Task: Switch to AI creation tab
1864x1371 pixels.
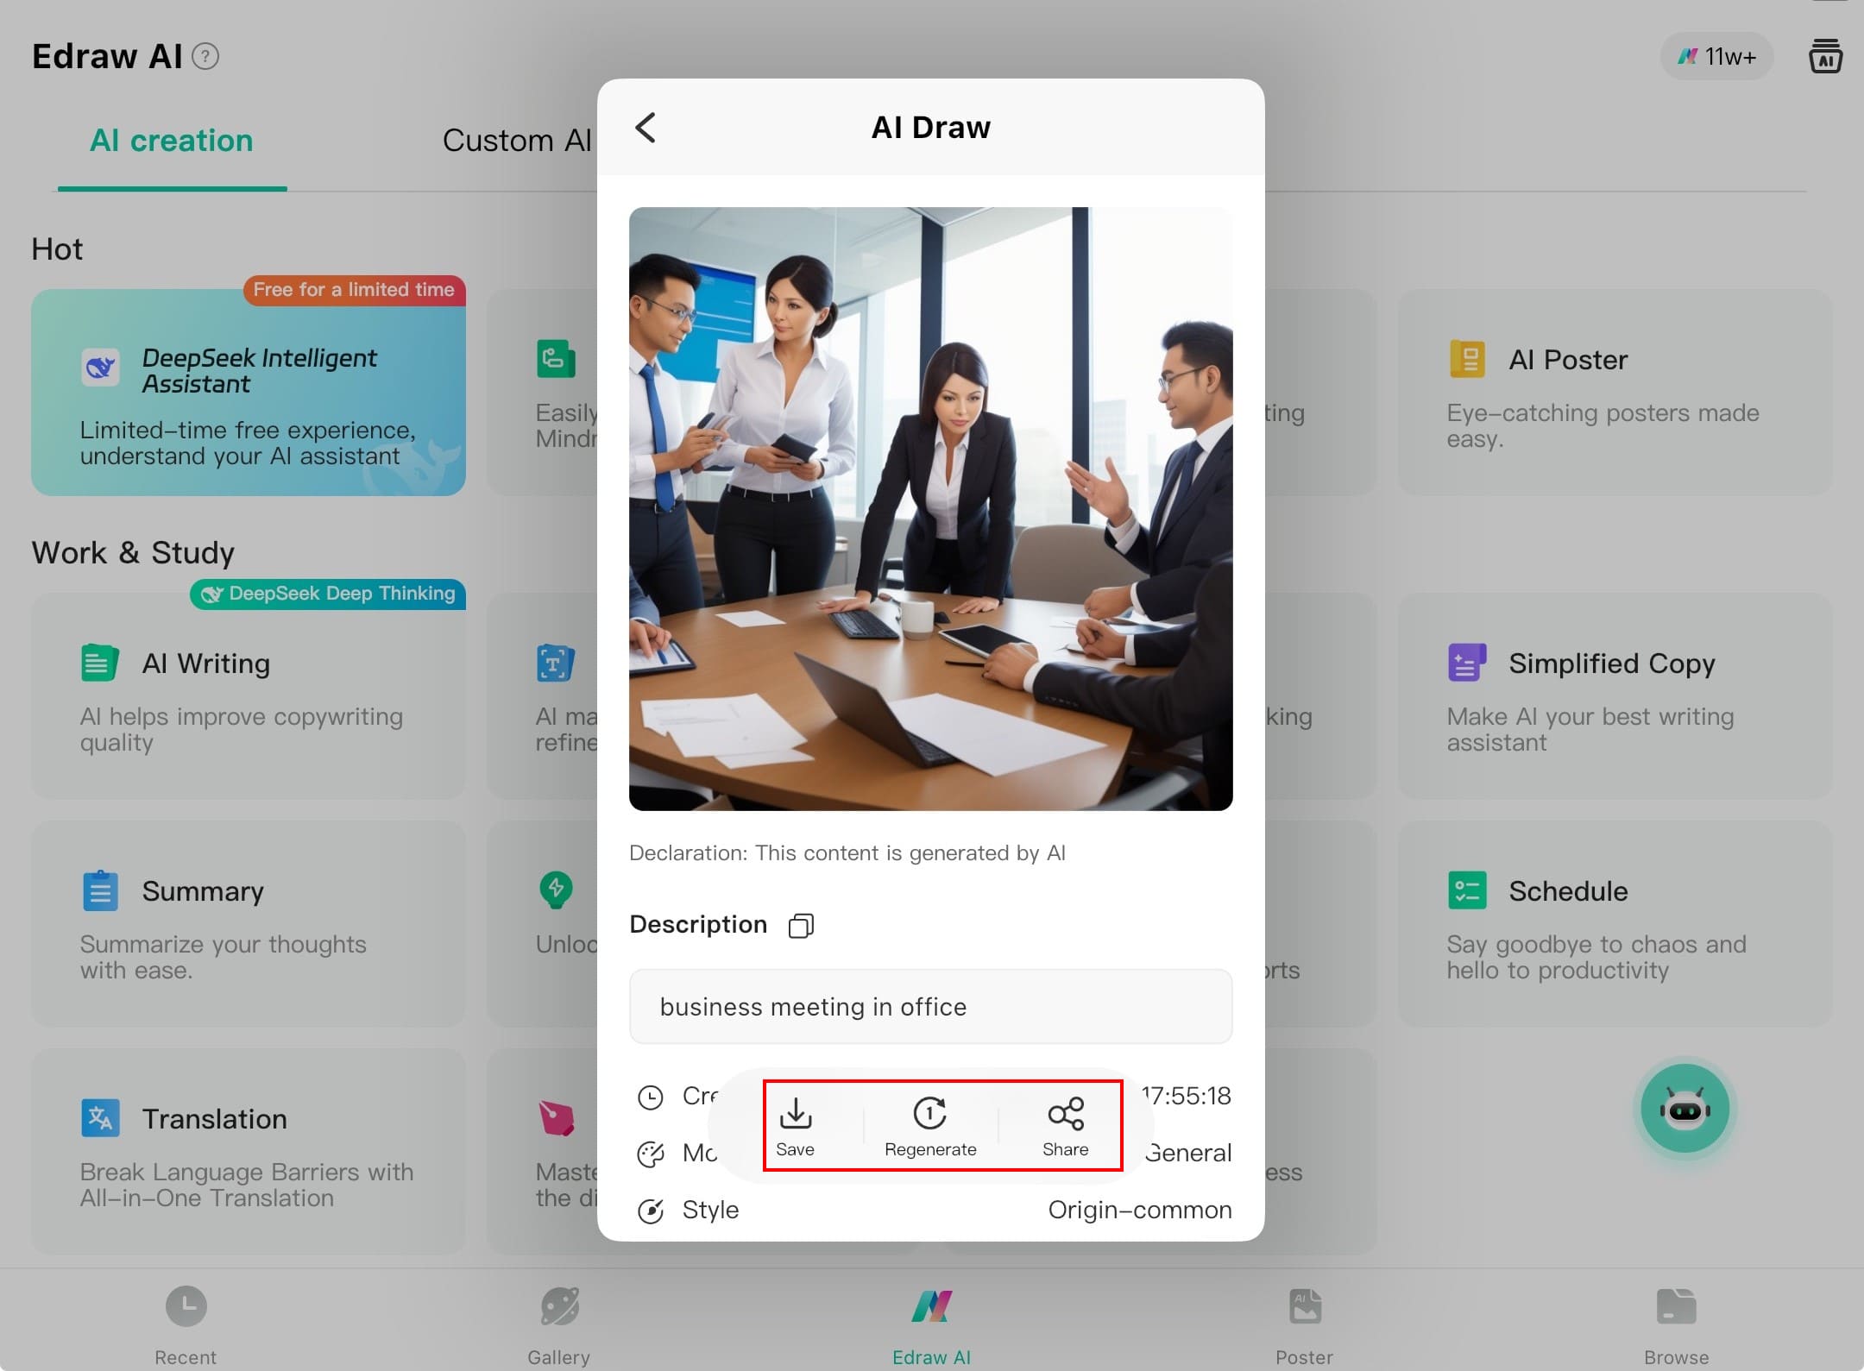Action: tap(172, 141)
